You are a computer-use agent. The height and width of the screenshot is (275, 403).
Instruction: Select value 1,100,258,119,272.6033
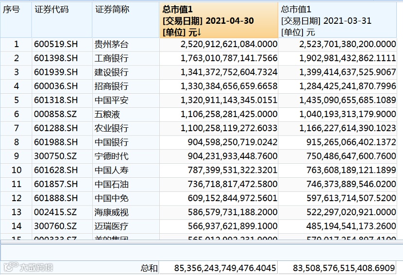tap(229, 128)
